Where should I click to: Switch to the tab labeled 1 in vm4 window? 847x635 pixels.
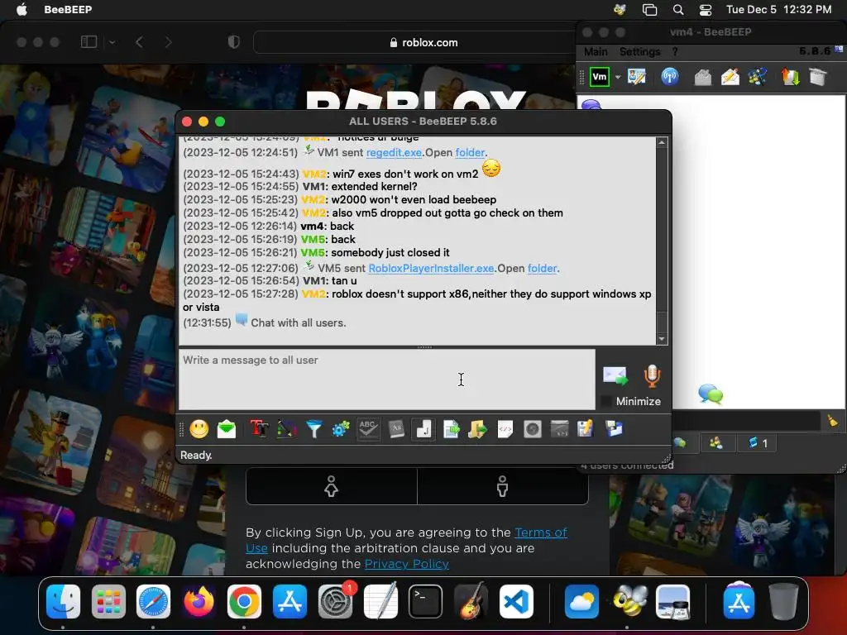[758, 443]
